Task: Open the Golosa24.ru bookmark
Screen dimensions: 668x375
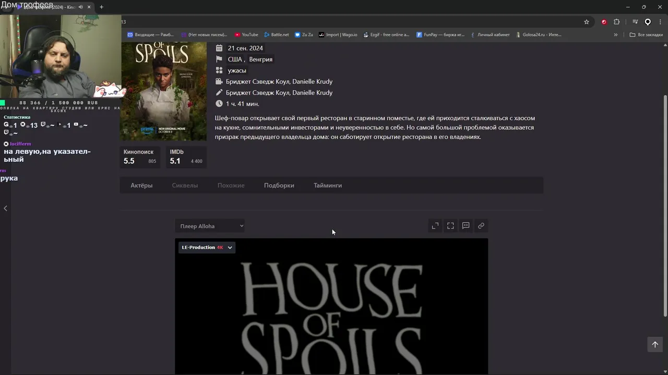Action: click(x=538, y=35)
